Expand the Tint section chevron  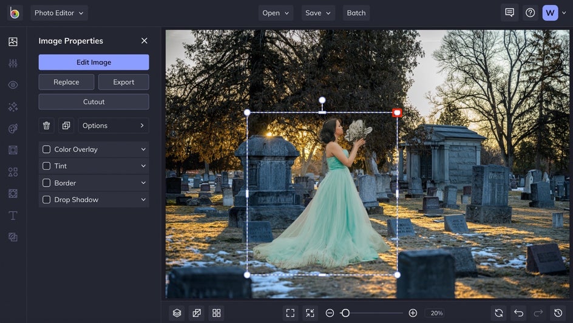pos(143,166)
